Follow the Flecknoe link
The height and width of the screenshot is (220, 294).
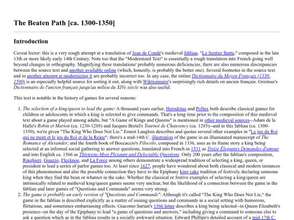tap(70, 160)
